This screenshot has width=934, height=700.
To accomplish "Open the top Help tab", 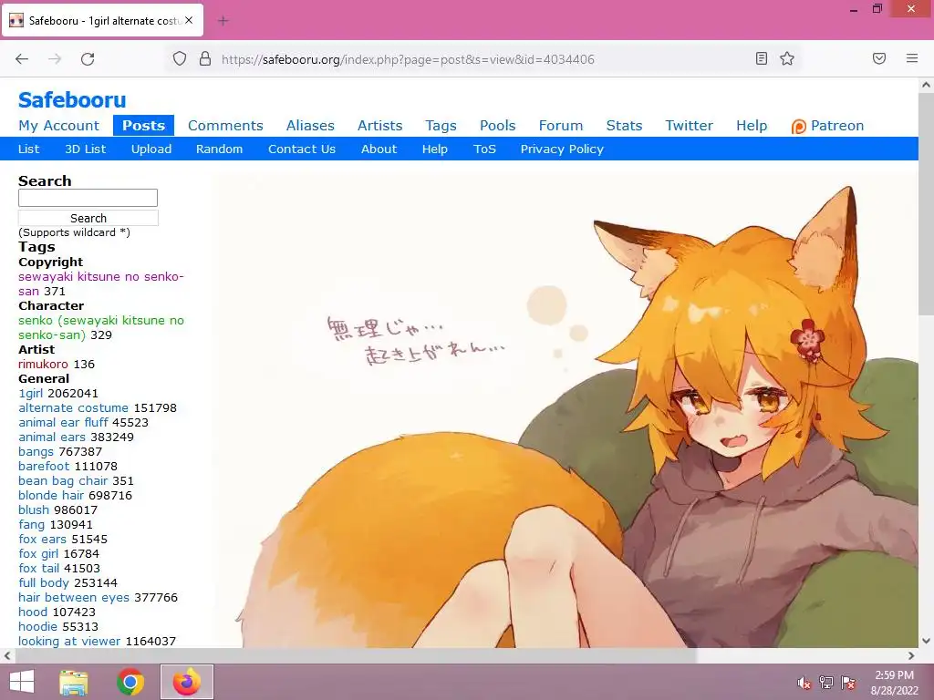I will [x=752, y=126].
